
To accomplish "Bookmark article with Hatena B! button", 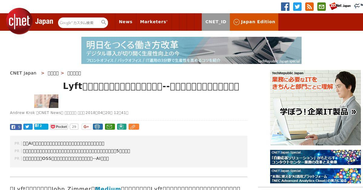I will click(41, 127).
